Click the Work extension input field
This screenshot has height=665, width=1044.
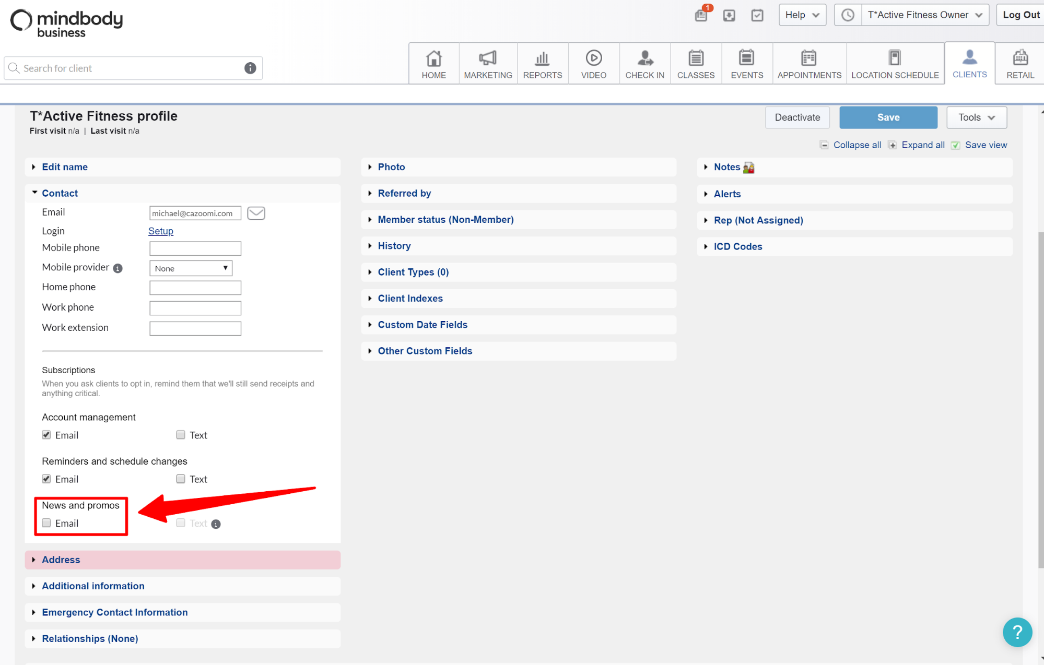195,328
